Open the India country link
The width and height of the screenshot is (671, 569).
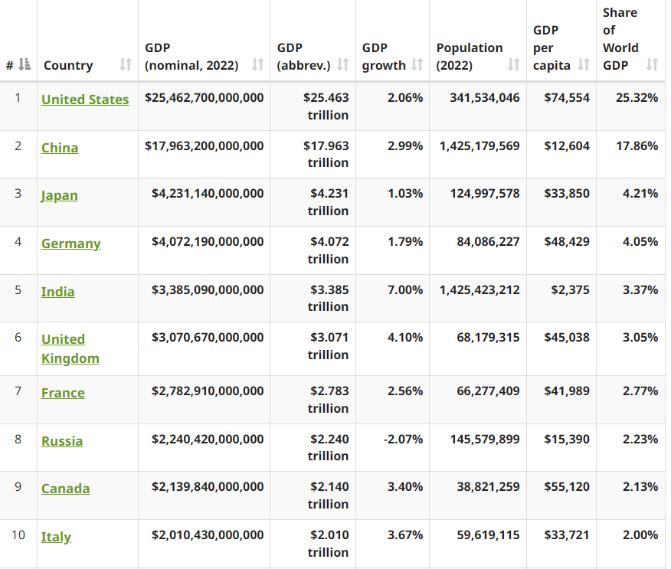[x=57, y=292]
